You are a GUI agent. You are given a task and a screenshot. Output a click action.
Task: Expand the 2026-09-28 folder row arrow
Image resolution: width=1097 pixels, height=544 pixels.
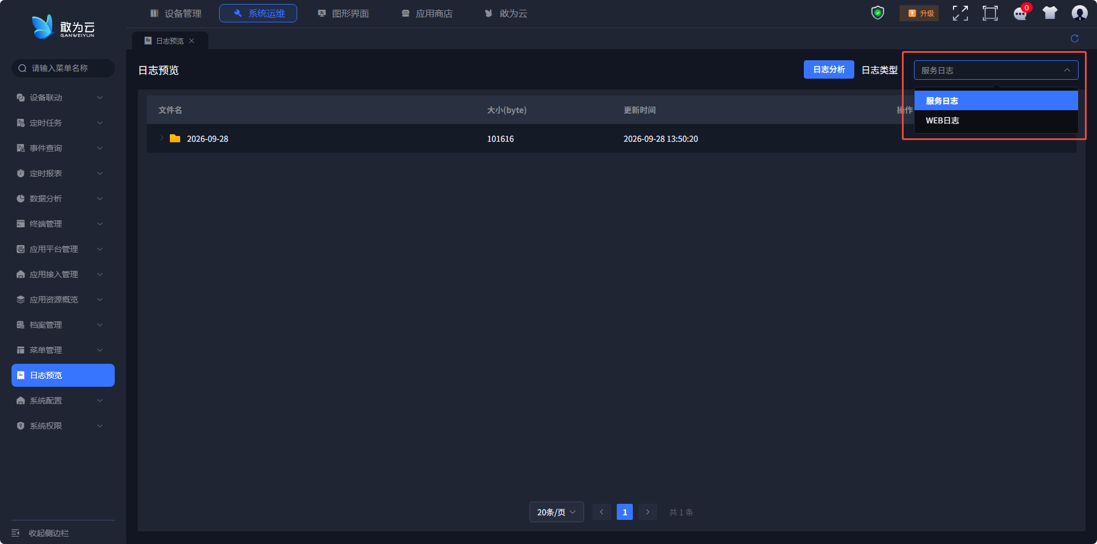click(162, 138)
